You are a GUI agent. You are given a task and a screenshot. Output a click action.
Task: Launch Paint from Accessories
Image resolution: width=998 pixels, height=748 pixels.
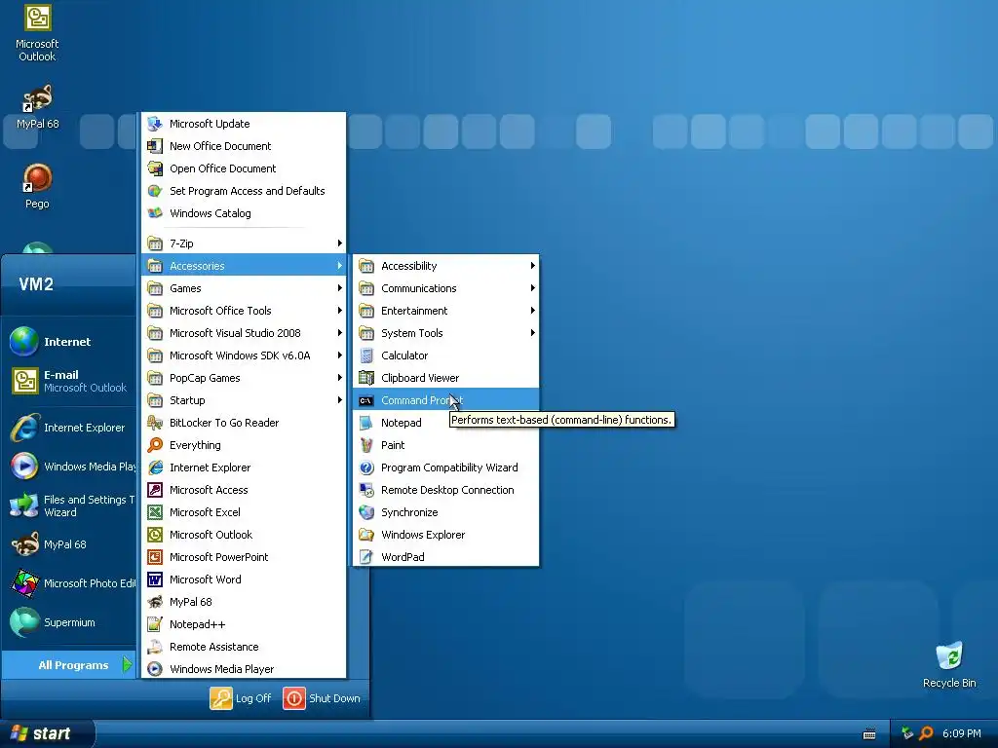[445, 445]
